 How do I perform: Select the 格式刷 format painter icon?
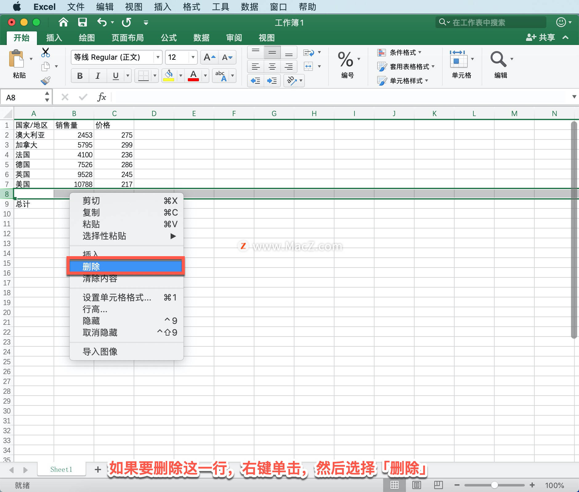46,80
